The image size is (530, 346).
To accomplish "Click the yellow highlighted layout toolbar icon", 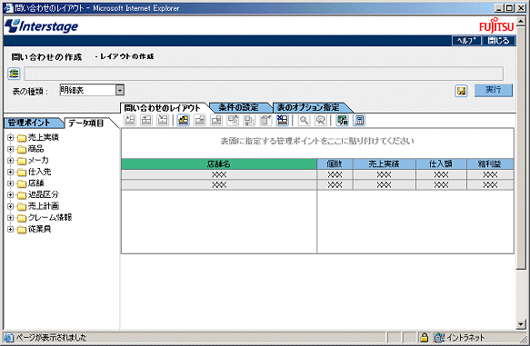I will [183, 120].
